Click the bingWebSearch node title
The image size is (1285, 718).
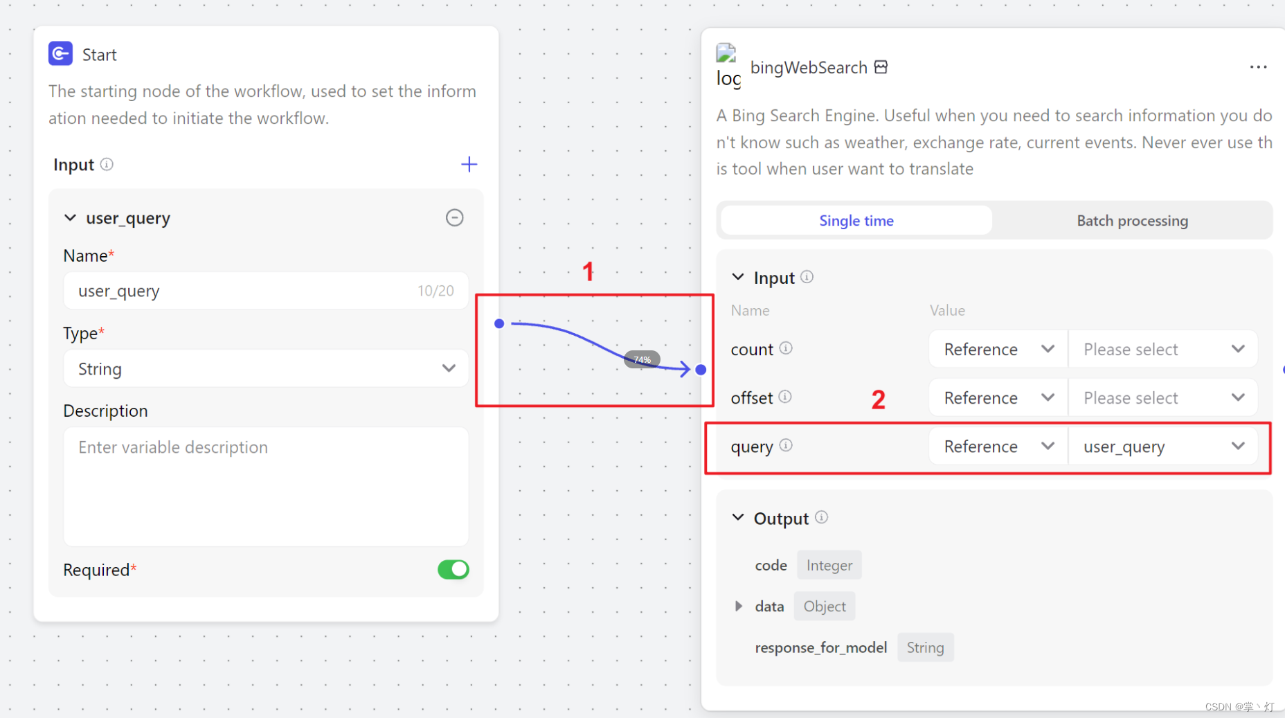tap(809, 67)
